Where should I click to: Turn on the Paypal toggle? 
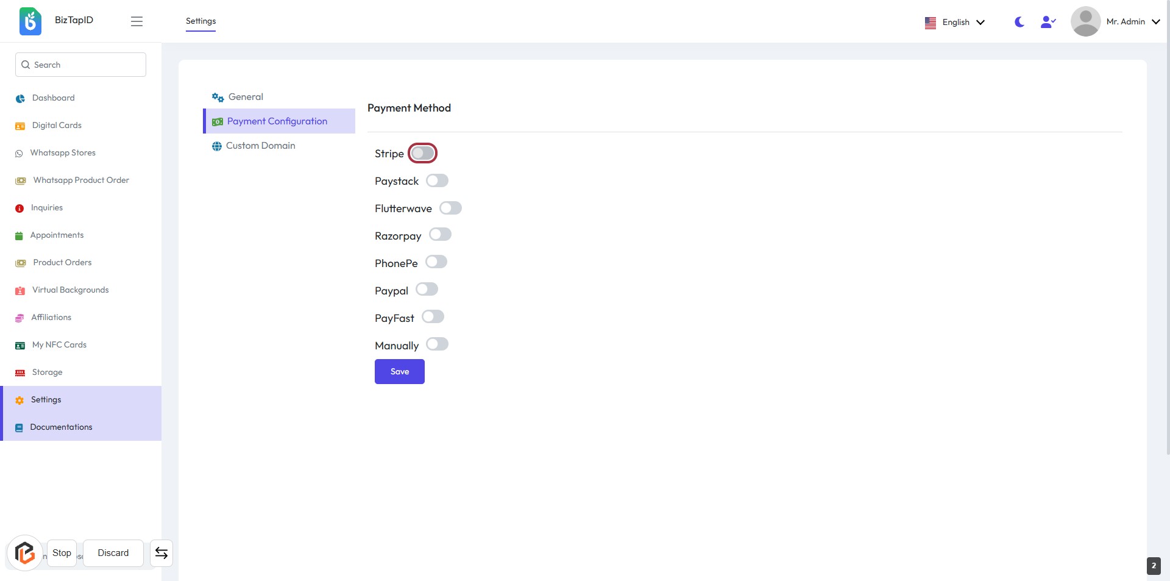[427, 290]
